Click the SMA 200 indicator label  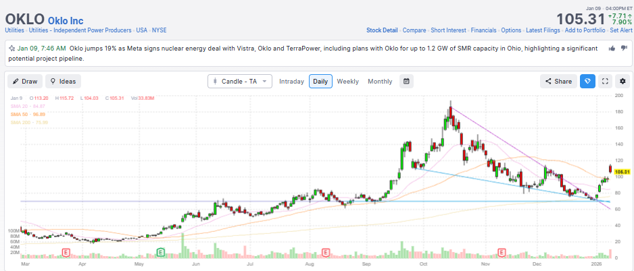tap(29, 122)
